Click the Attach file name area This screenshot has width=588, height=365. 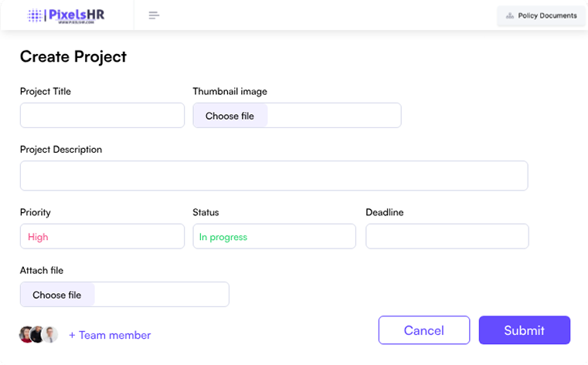point(161,295)
